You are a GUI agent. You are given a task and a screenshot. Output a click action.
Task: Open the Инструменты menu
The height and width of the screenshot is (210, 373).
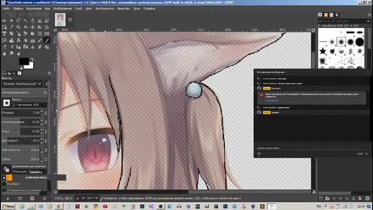105,8
